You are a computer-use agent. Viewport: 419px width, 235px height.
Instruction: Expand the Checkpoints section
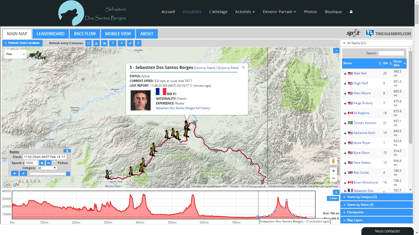[355, 212]
